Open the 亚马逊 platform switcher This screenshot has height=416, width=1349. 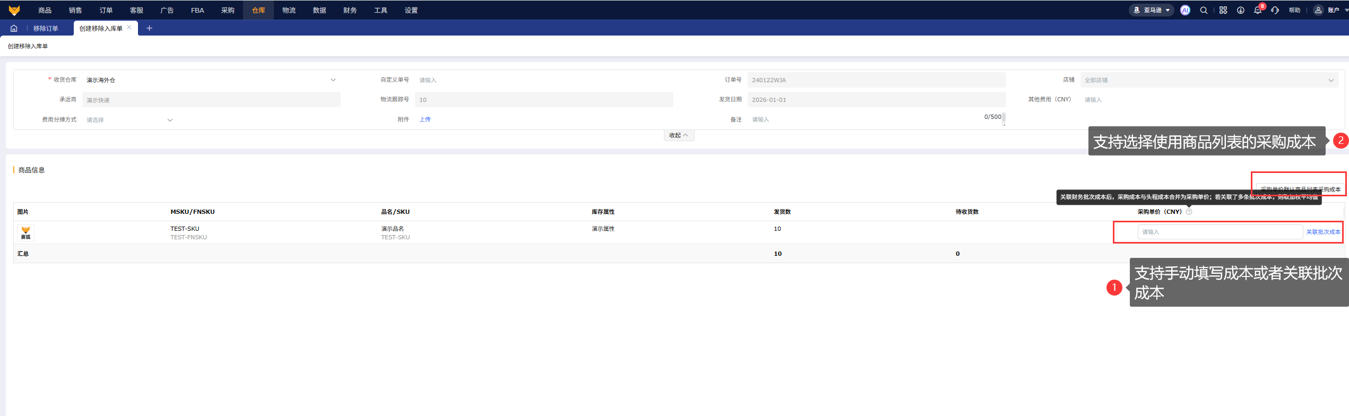[x=1151, y=10]
